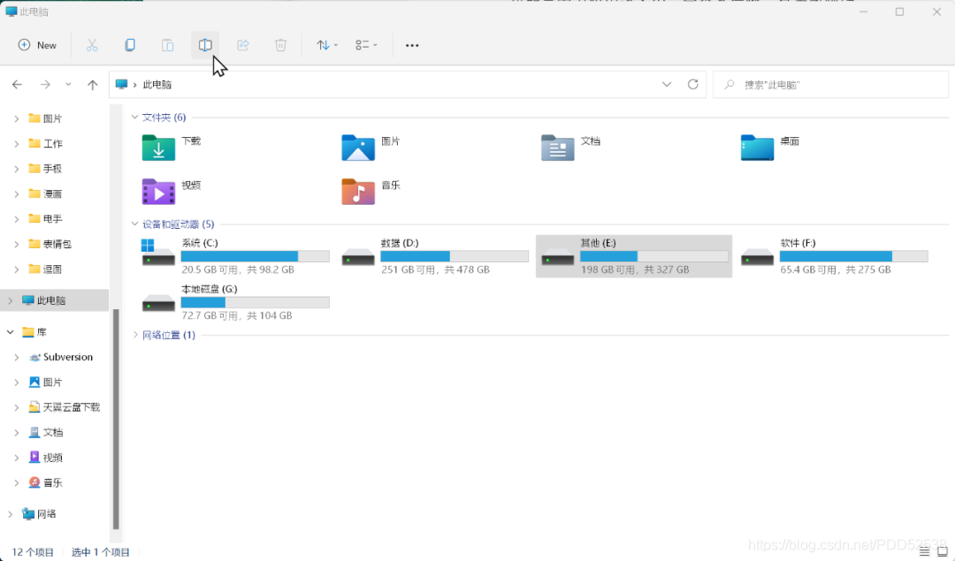Switch to details view icon in status bar
Viewport: 955px width, 561px height.
coord(925,552)
